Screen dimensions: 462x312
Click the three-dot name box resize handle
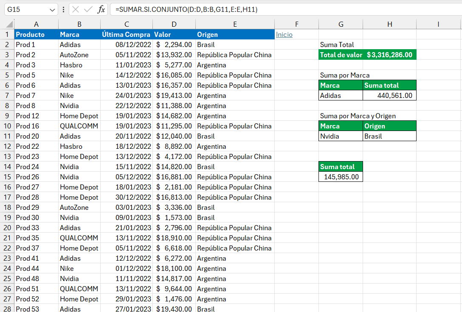pyautogui.click(x=64, y=9)
